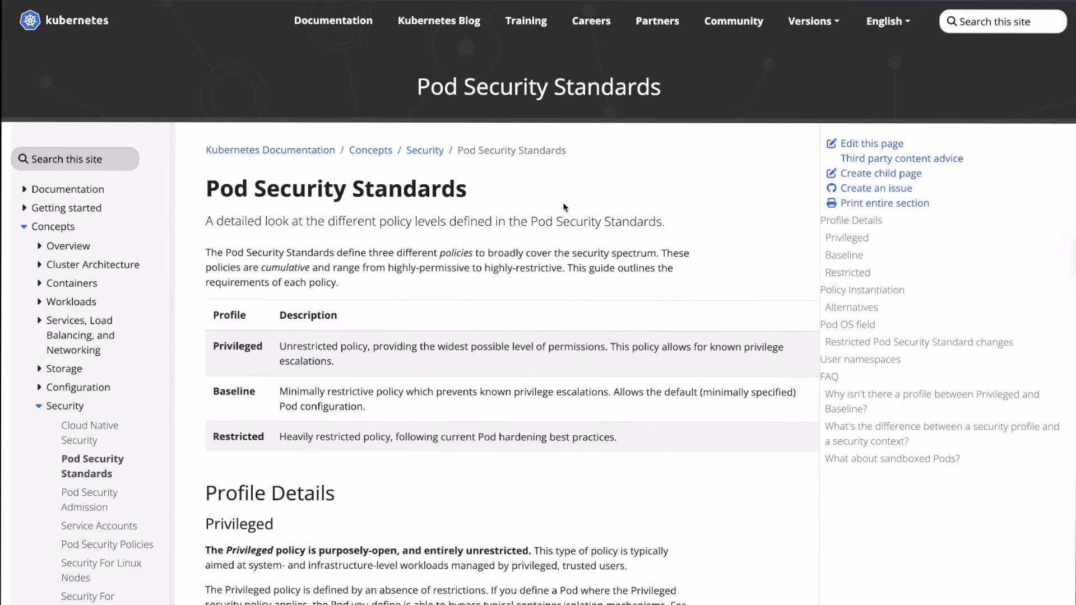Open Service Accounts sidebar page

coord(99,525)
